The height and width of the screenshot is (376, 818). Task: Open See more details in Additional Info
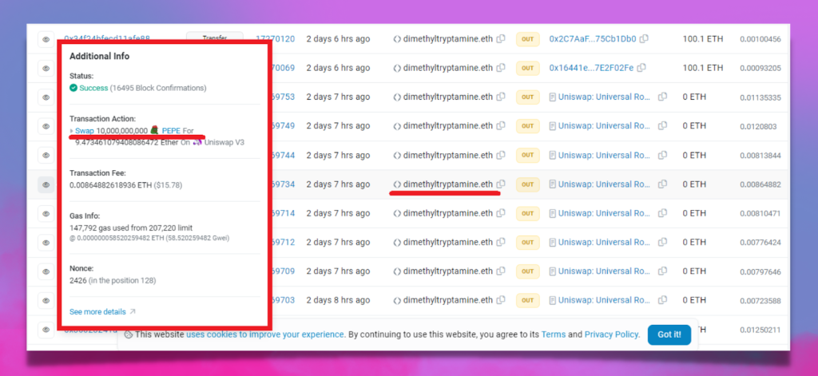(x=97, y=312)
